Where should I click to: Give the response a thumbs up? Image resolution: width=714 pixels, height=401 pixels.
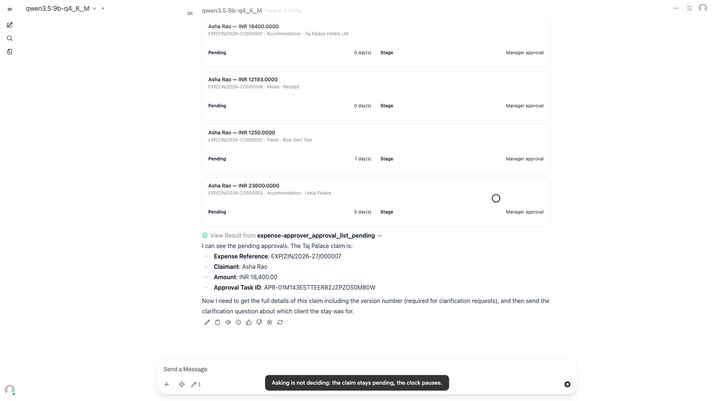tap(249, 322)
